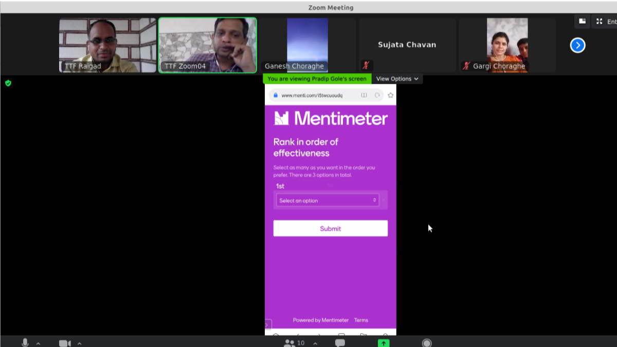Select the Gargi Choraghe video thumbnail
Image resolution: width=617 pixels, height=347 pixels.
point(507,45)
